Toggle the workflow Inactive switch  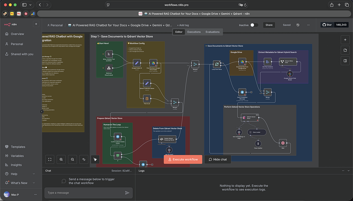[x=254, y=25]
